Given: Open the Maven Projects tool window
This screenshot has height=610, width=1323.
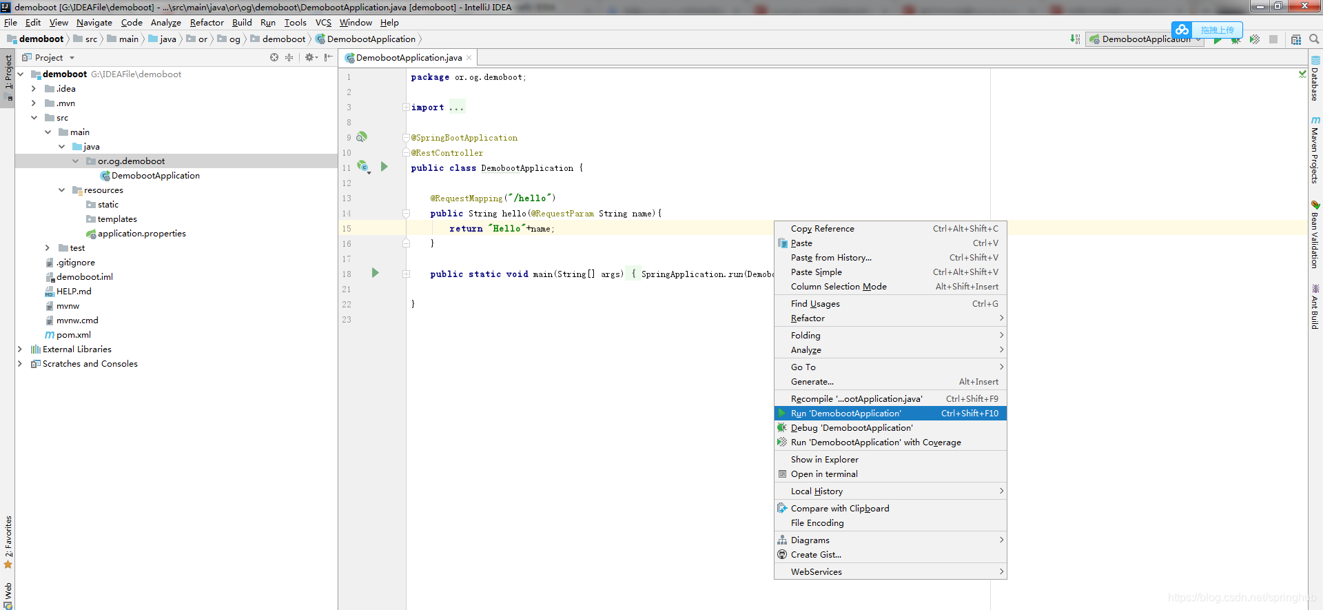Looking at the screenshot, I should pos(1315,150).
